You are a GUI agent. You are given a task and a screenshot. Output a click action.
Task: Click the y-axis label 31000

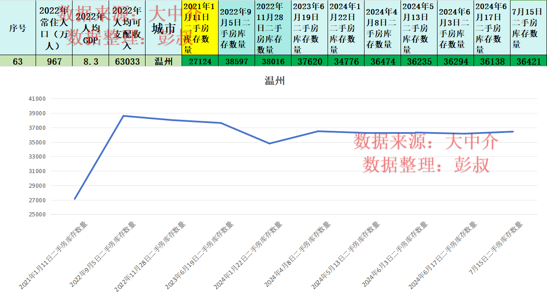(37, 171)
